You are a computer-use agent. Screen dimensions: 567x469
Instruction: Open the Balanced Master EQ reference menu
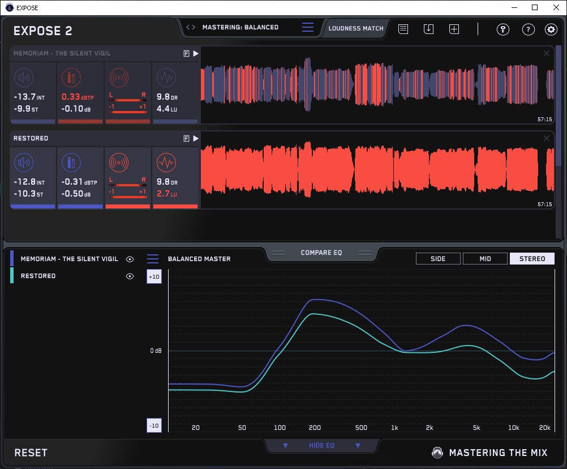coord(153,259)
